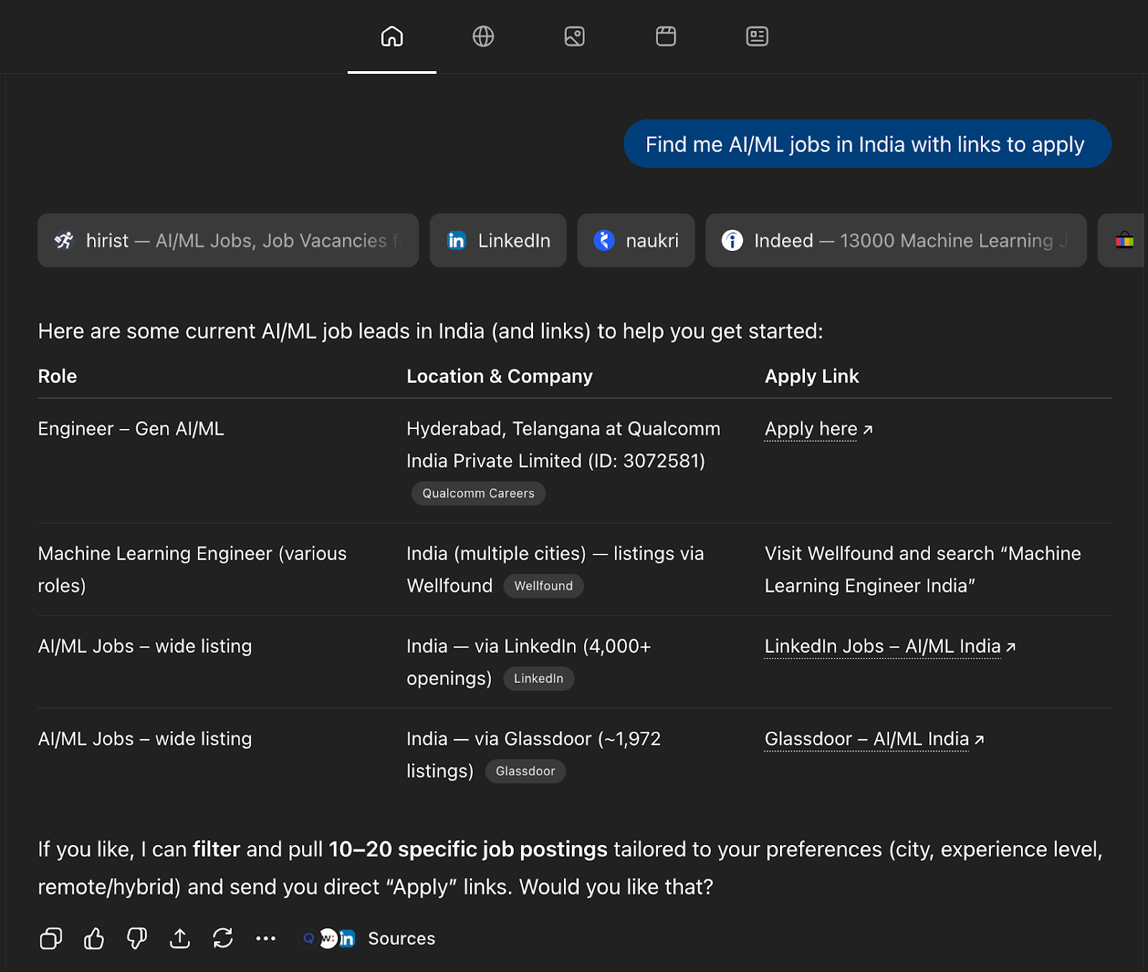Open the image gallery tab icon
The height and width of the screenshot is (972, 1148).
pos(574,36)
